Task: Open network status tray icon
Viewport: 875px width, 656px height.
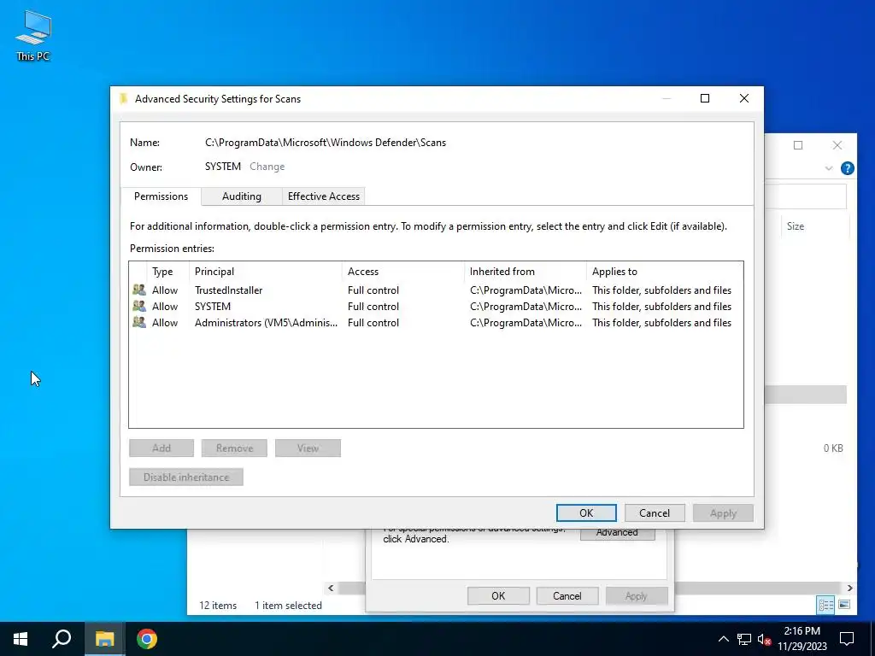Action: (744, 639)
